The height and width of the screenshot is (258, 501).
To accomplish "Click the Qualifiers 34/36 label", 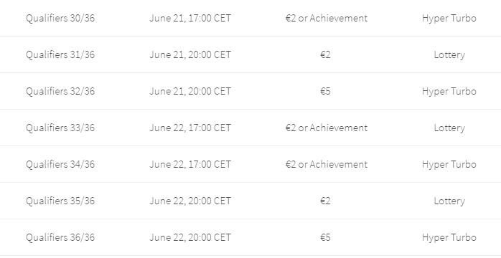I will pos(60,165).
